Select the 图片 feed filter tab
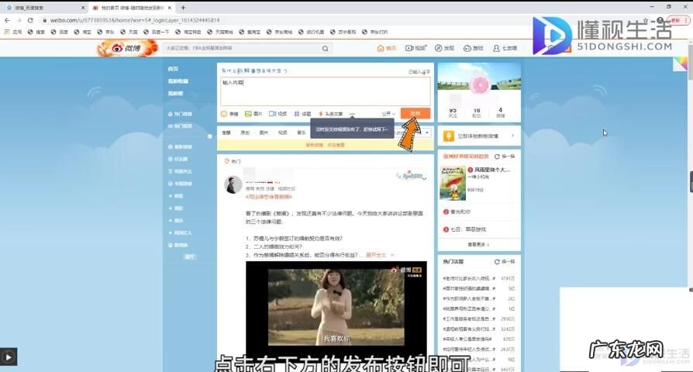Screen dimensions: 693x372 [264, 133]
